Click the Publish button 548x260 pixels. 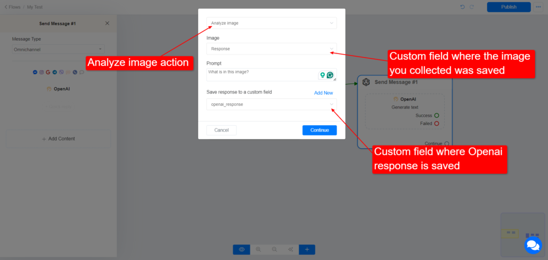pos(509,7)
